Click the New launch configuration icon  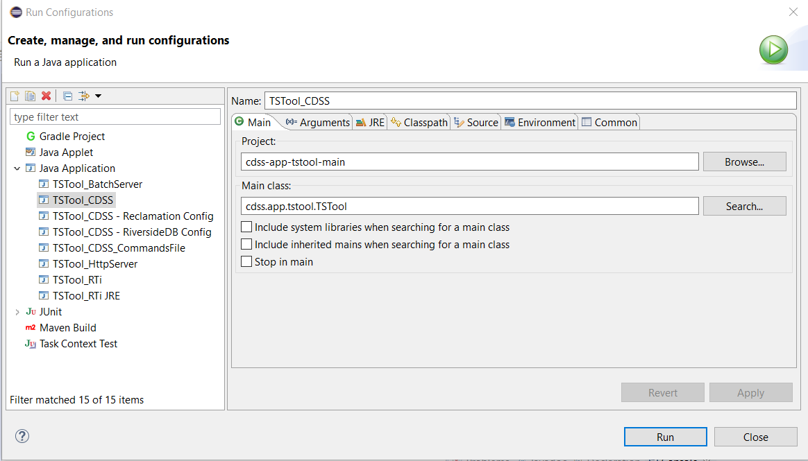(15, 96)
